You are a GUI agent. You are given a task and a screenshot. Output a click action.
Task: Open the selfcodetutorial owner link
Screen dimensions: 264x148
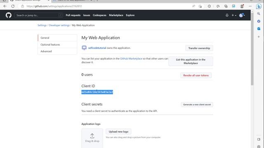(x=97, y=48)
